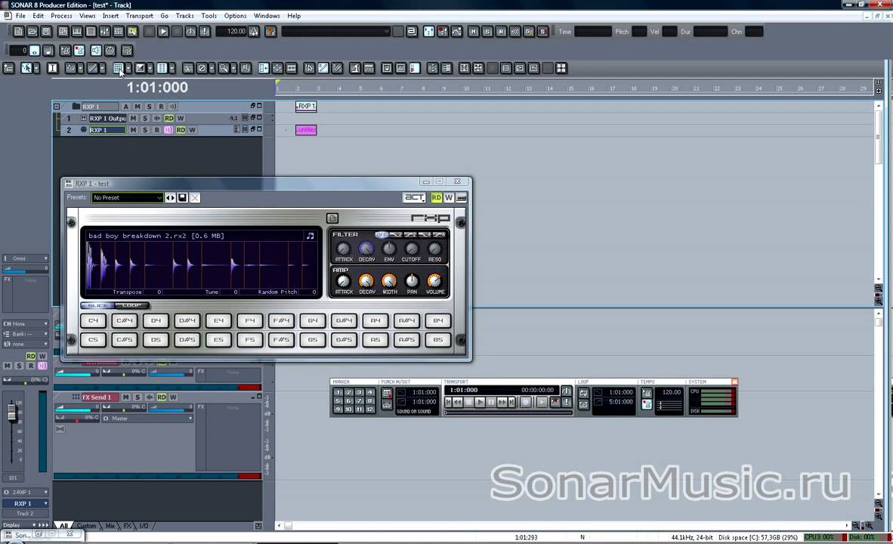Open the Bank dropdown in track inspector
Screen dimensions: 893x544
[x=26, y=334]
